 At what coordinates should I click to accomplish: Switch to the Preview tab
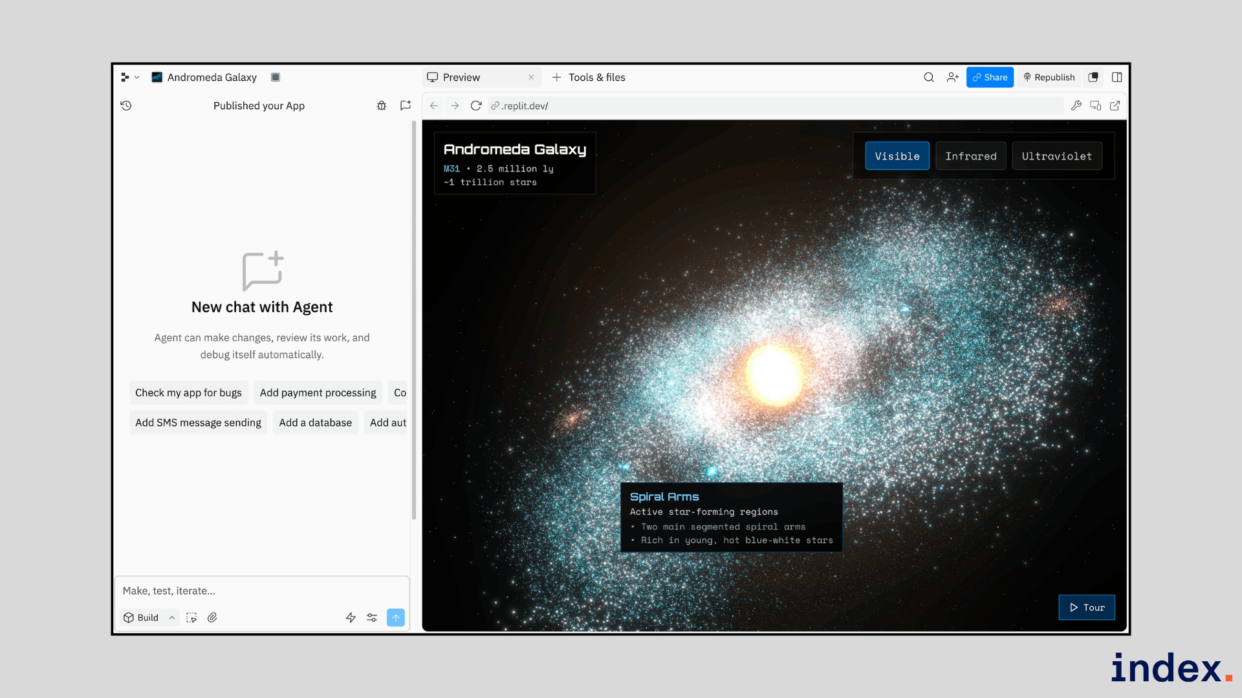pos(461,77)
